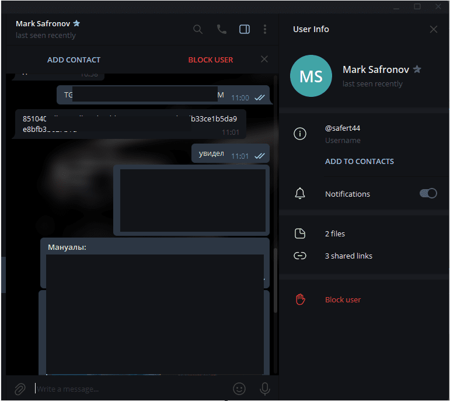Maximize the Telegram window
Screen dimensions: 450x401
417,6
